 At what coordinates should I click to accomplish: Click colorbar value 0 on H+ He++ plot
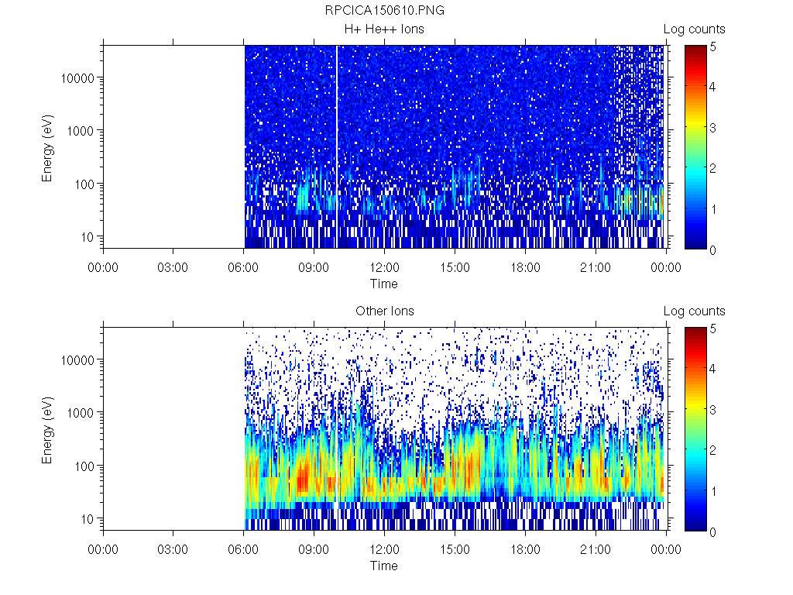click(712, 250)
